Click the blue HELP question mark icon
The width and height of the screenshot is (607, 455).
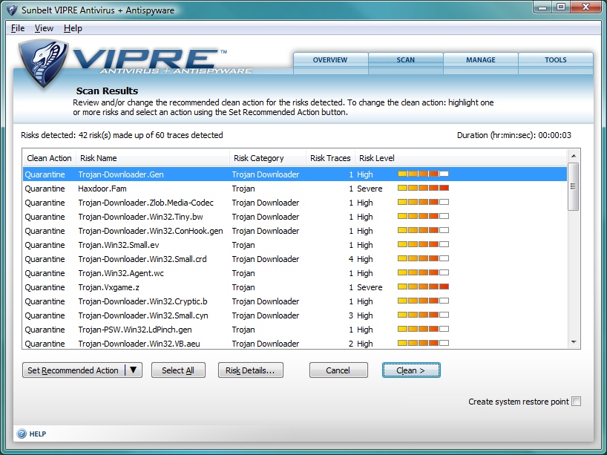tap(22, 433)
